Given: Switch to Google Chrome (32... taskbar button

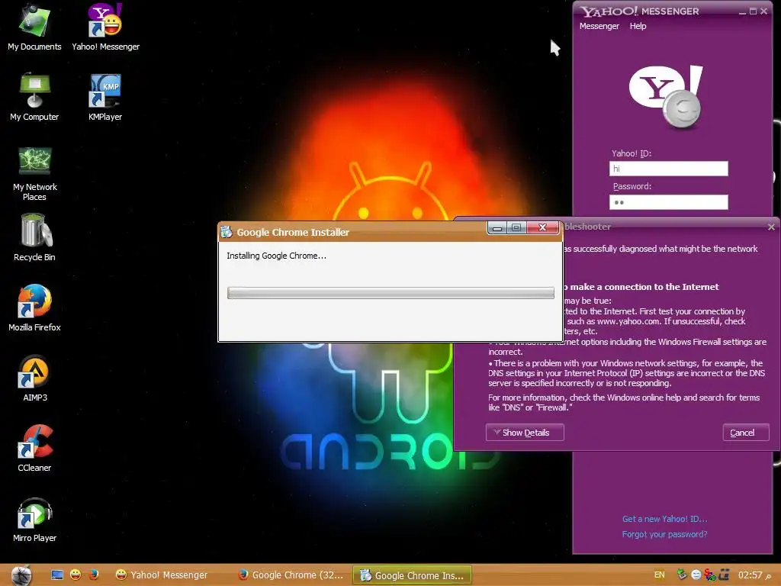Looking at the screenshot, I should 291,575.
